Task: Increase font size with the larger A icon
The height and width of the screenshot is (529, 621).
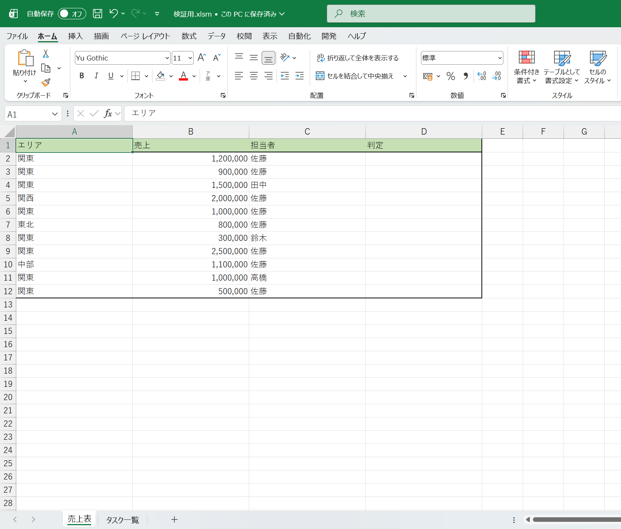Action: [202, 57]
